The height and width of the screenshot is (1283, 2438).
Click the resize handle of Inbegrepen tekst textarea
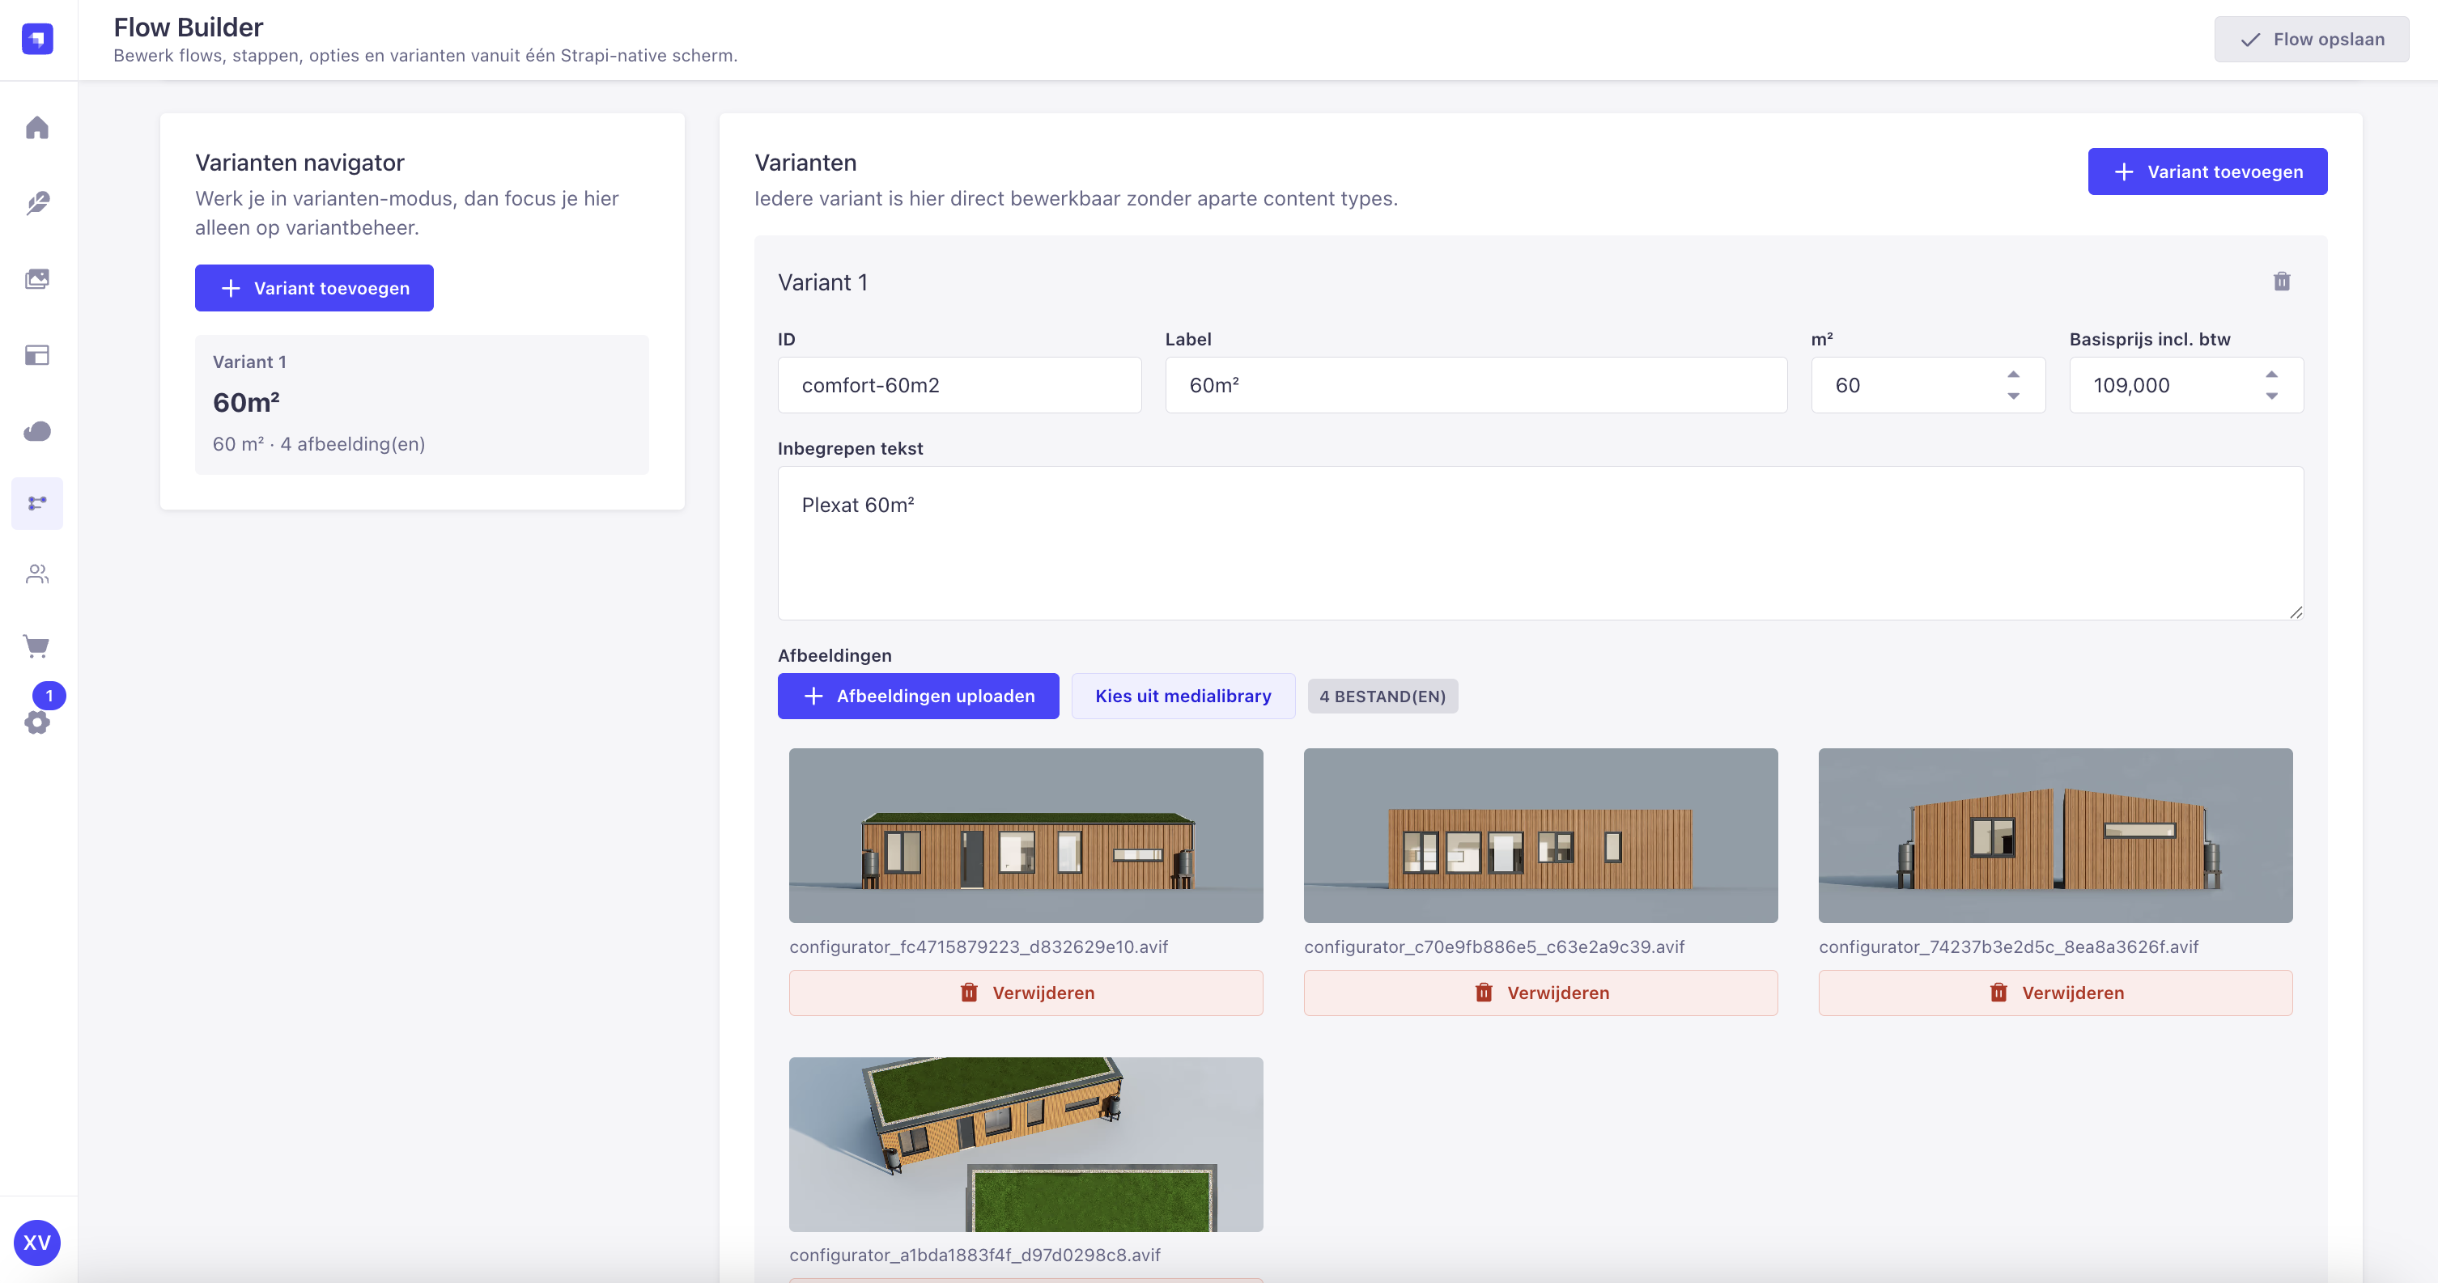coord(2295,612)
